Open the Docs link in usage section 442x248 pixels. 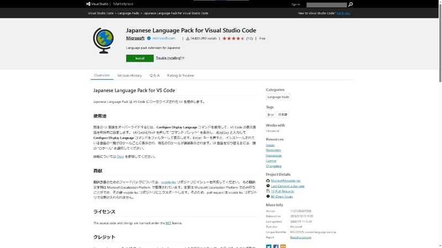120,157
